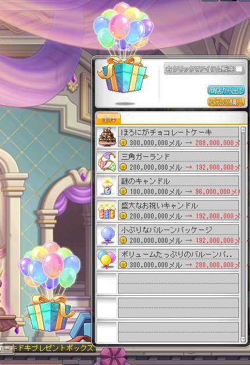The width and height of the screenshot is (250, 365).
Task: Click the scrollbar up arrow in item list
Action: tap(243, 130)
